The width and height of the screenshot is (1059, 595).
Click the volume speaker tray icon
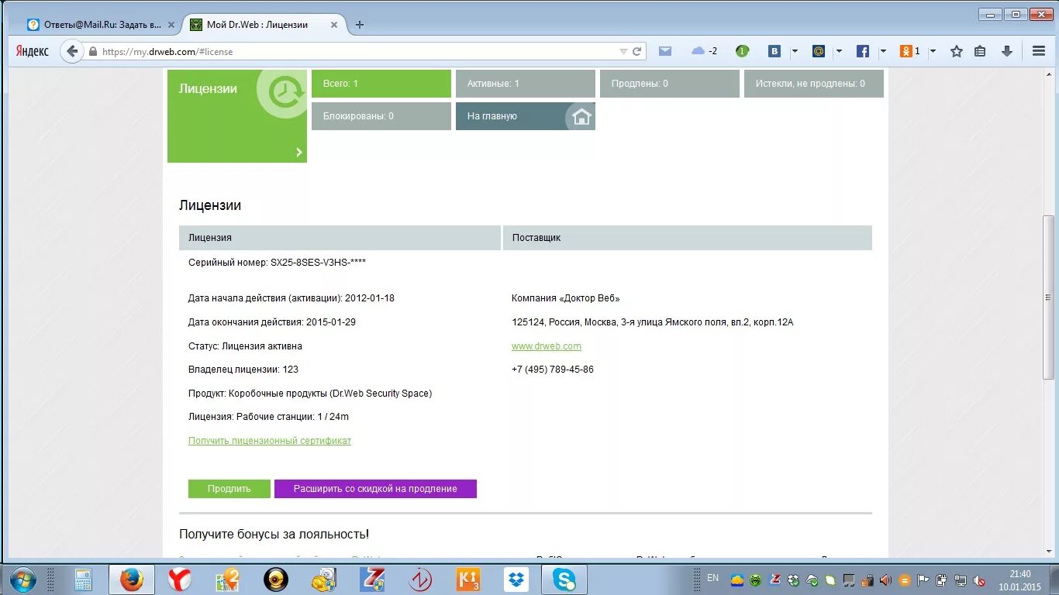[x=885, y=580]
